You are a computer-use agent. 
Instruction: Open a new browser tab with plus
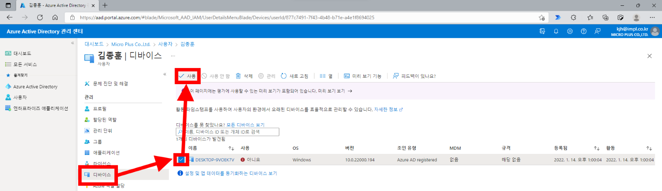point(105,5)
